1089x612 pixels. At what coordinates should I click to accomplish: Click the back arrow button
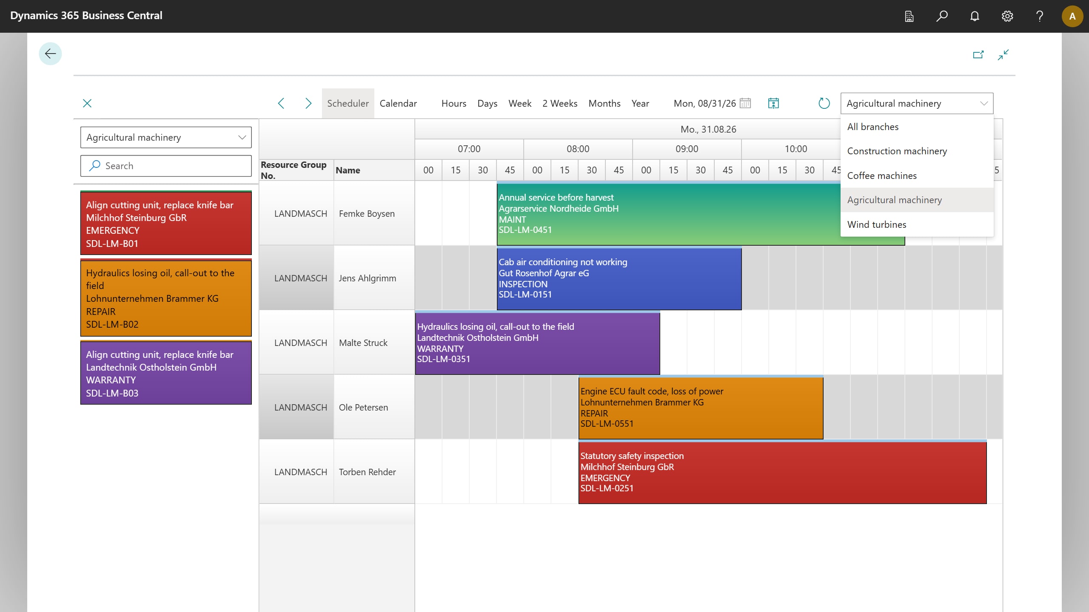(x=50, y=54)
